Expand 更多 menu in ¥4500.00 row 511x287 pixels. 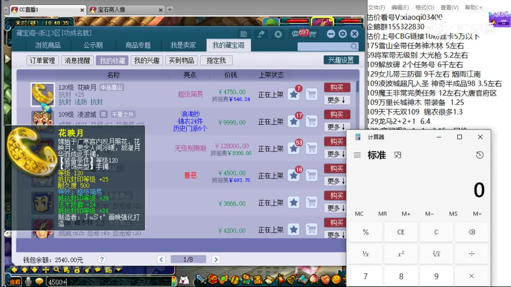click(x=336, y=181)
